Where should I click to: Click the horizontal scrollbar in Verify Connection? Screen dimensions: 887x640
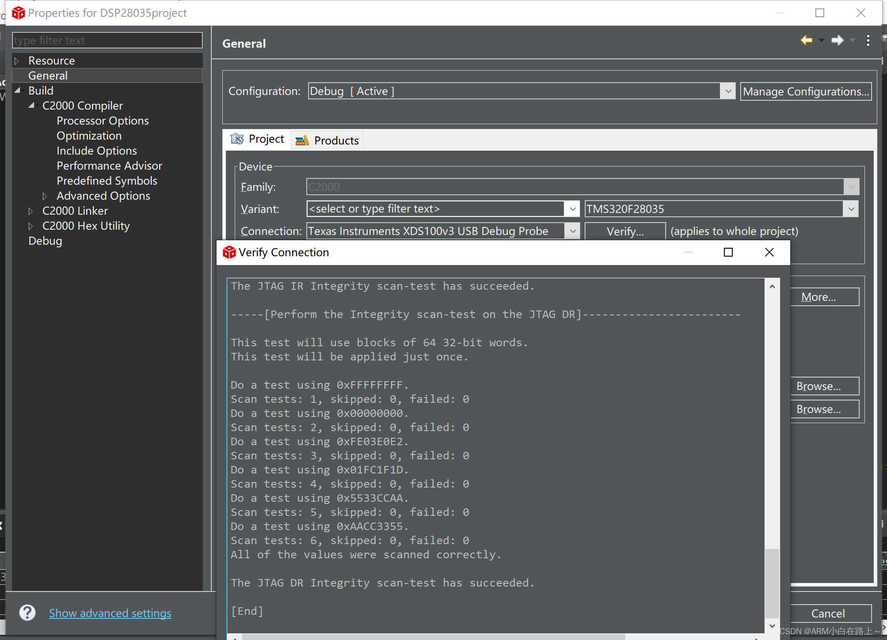pyautogui.click(x=433, y=637)
